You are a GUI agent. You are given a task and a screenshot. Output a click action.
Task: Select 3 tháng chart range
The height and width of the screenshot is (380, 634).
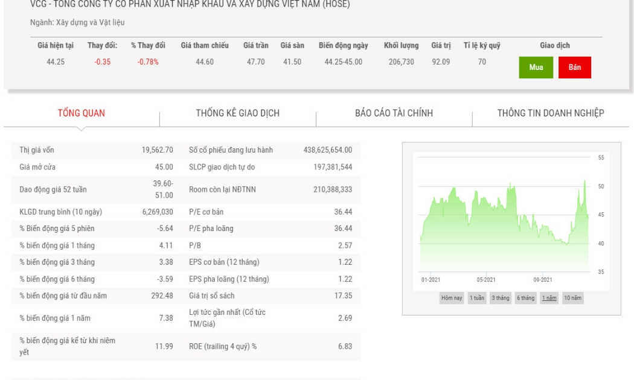point(501,298)
